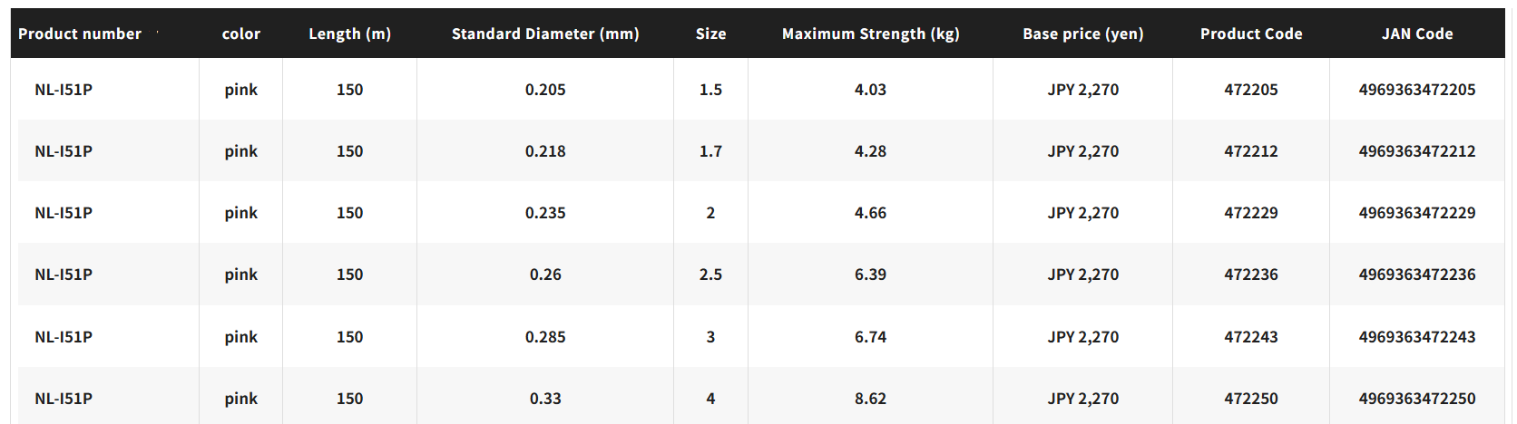Click the Size column header

(x=710, y=34)
